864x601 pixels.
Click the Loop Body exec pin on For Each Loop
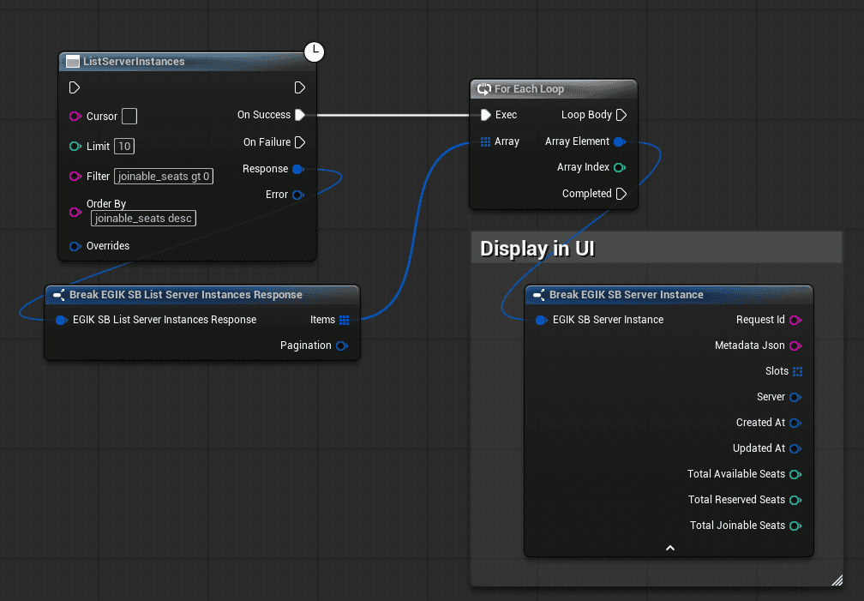pos(622,115)
